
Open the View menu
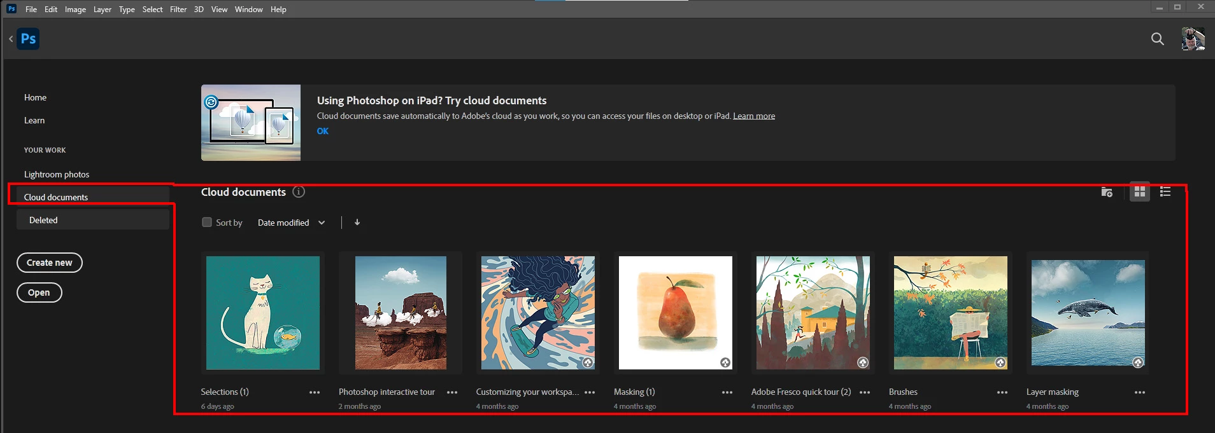[219, 9]
